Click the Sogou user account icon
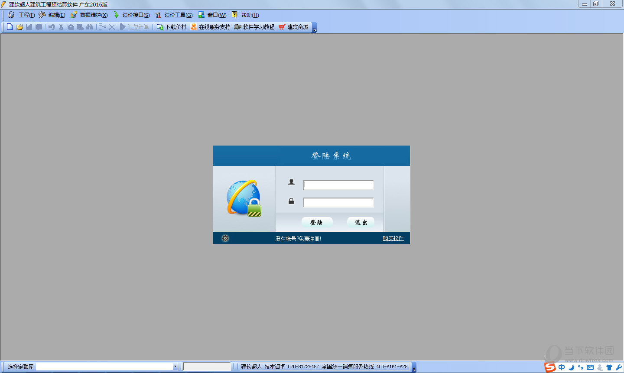 pyautogui.click(x=600, y=367)
